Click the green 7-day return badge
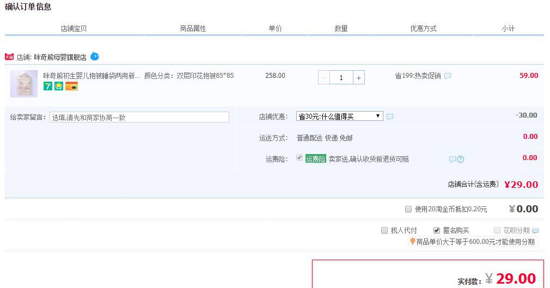Viewport: 550px width, 288px height. 48,86
